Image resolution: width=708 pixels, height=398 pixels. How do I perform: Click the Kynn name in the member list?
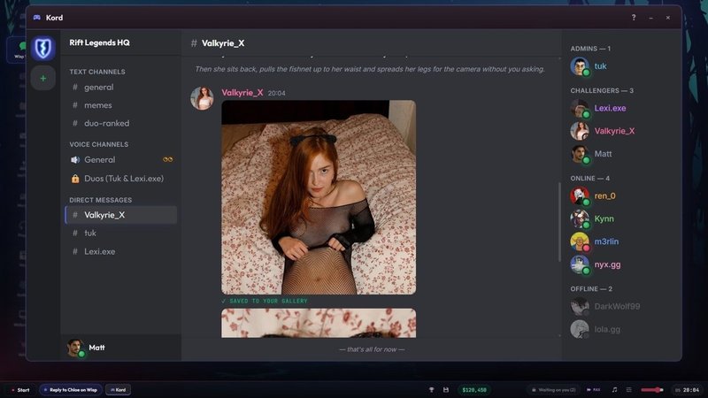pos(604,218)
